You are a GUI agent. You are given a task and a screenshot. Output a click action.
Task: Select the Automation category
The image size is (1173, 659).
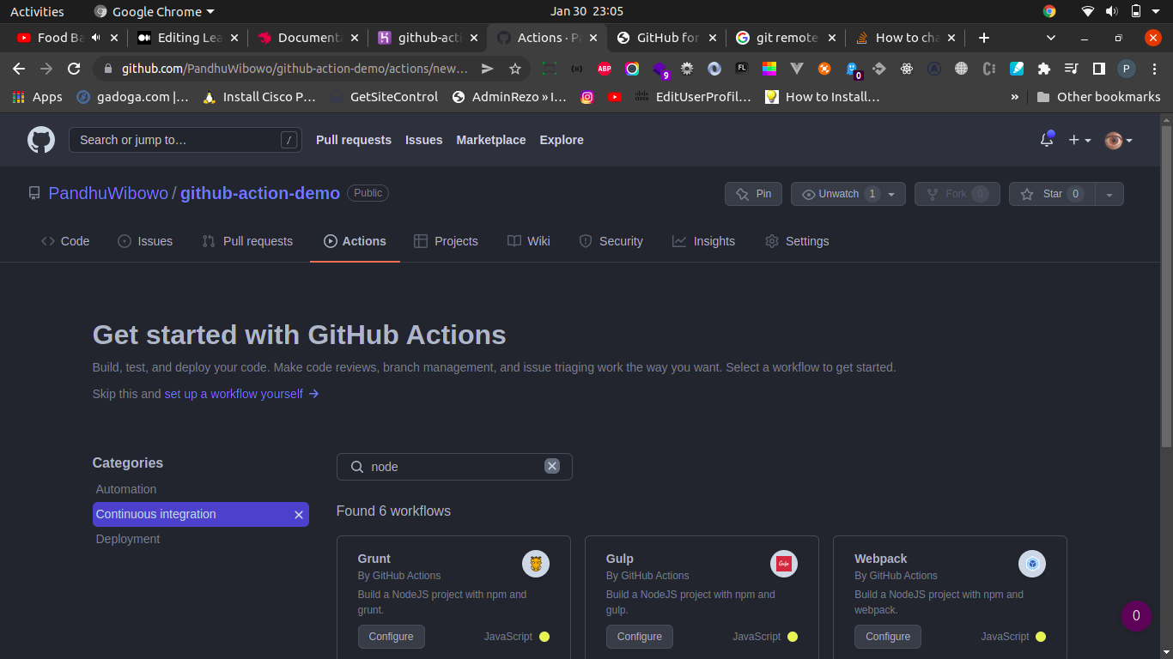pyautogui.click(x=126, y=489)
